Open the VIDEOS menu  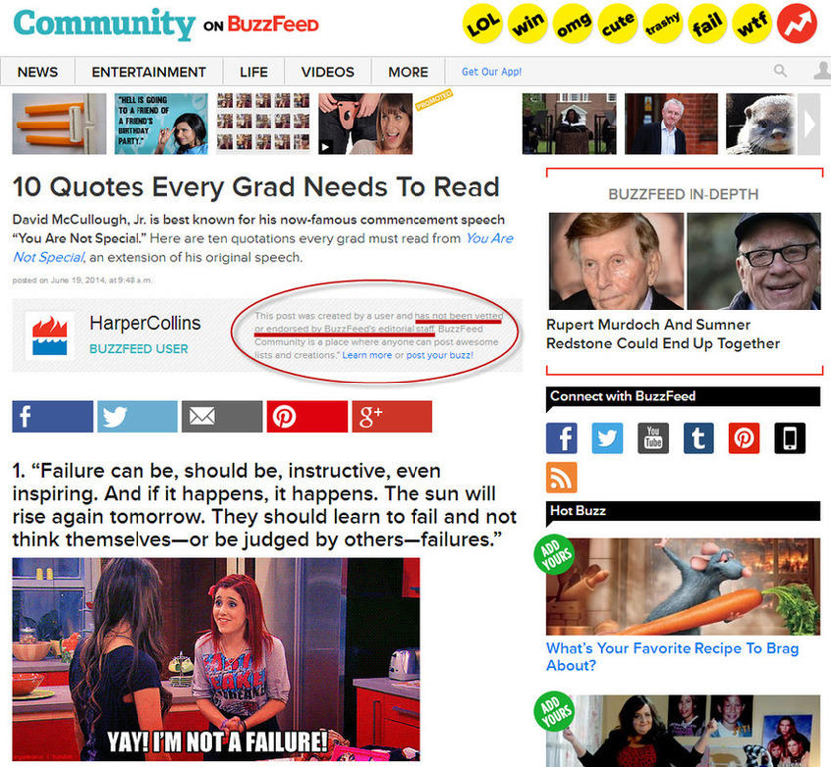coord(328,72)
